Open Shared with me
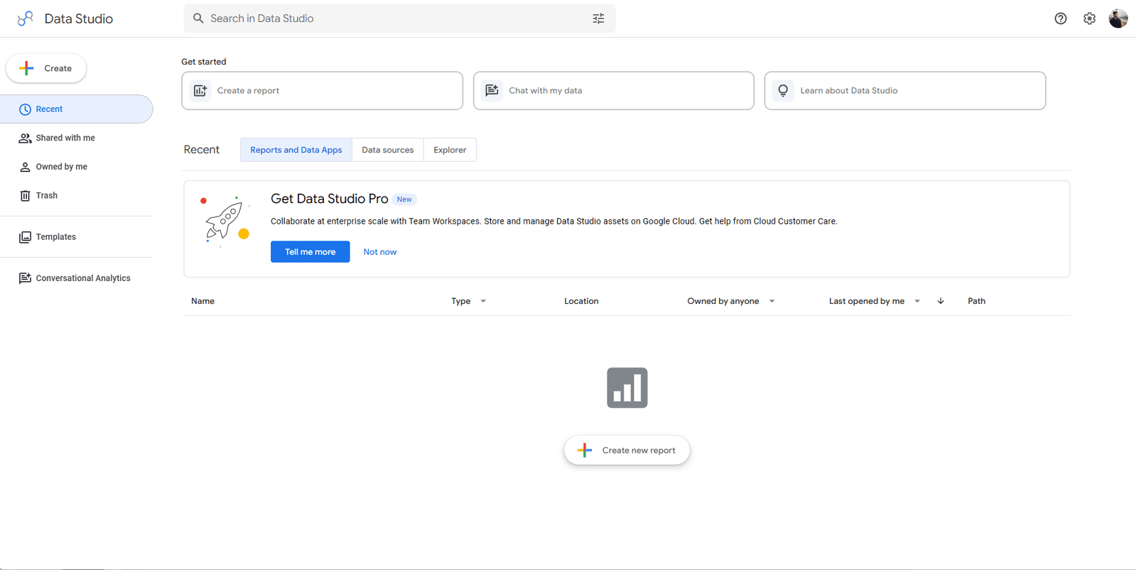Image resolution: width=1137 pixels, height=570 pixels. pyautogui.click(x=76, y=138)
